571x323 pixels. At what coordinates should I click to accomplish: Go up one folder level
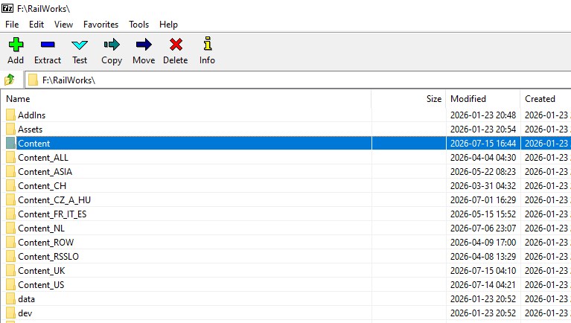tap(10, 80)
